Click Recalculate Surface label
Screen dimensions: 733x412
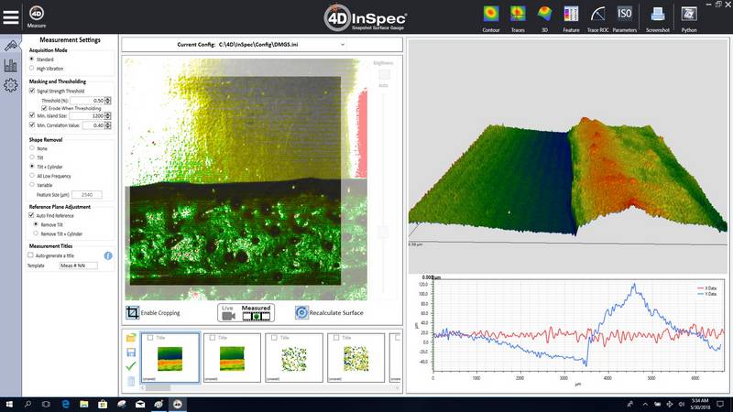(x=336, y=313)
